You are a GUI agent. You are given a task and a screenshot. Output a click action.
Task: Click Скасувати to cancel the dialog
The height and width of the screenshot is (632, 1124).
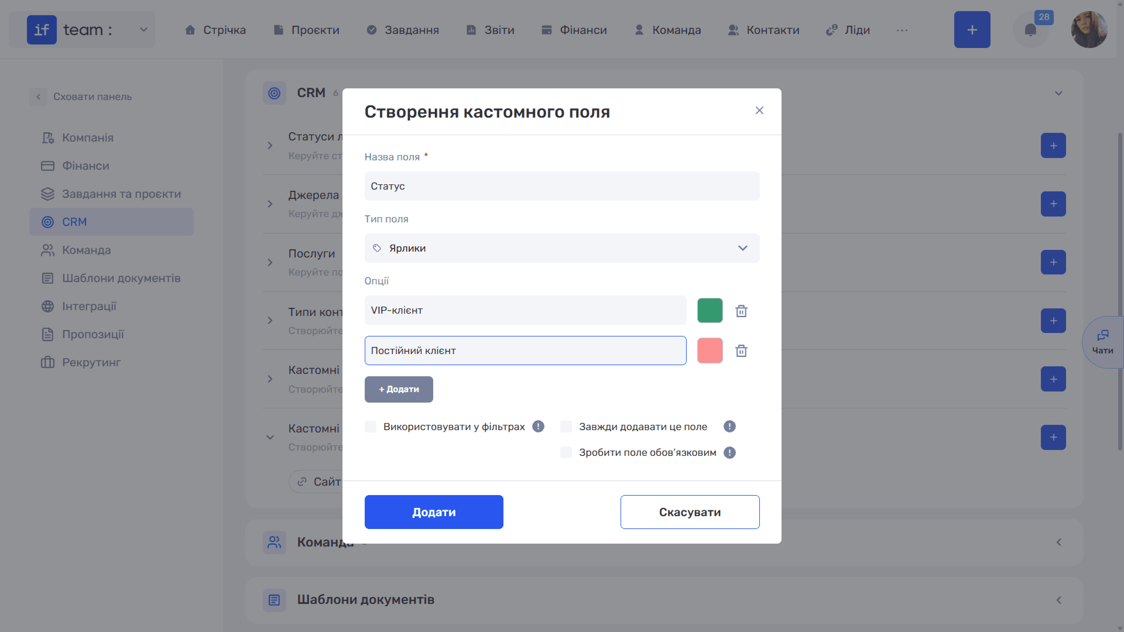pos(690,512)
